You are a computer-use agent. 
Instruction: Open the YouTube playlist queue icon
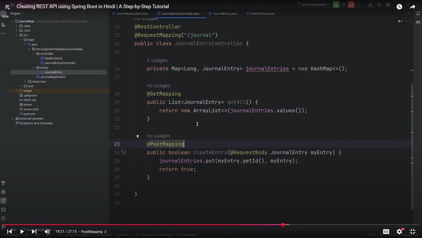click(x=7, y=6)
